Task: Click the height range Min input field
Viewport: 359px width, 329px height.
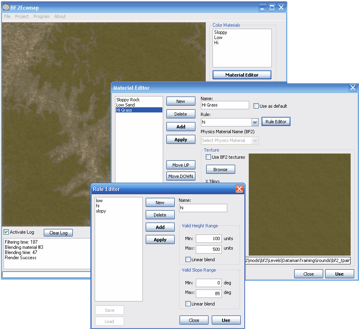Action: point(208,238)
